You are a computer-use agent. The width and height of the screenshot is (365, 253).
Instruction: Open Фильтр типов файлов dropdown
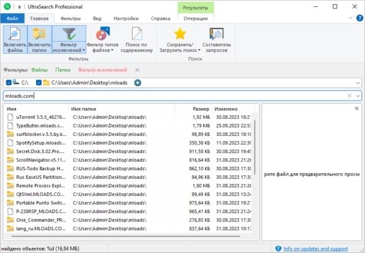(x=102, y=40)
